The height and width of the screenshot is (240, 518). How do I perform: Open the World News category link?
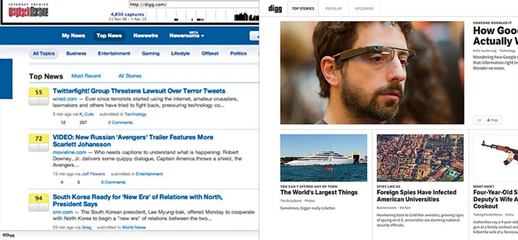pyautogui.click(x=134, y=227)
